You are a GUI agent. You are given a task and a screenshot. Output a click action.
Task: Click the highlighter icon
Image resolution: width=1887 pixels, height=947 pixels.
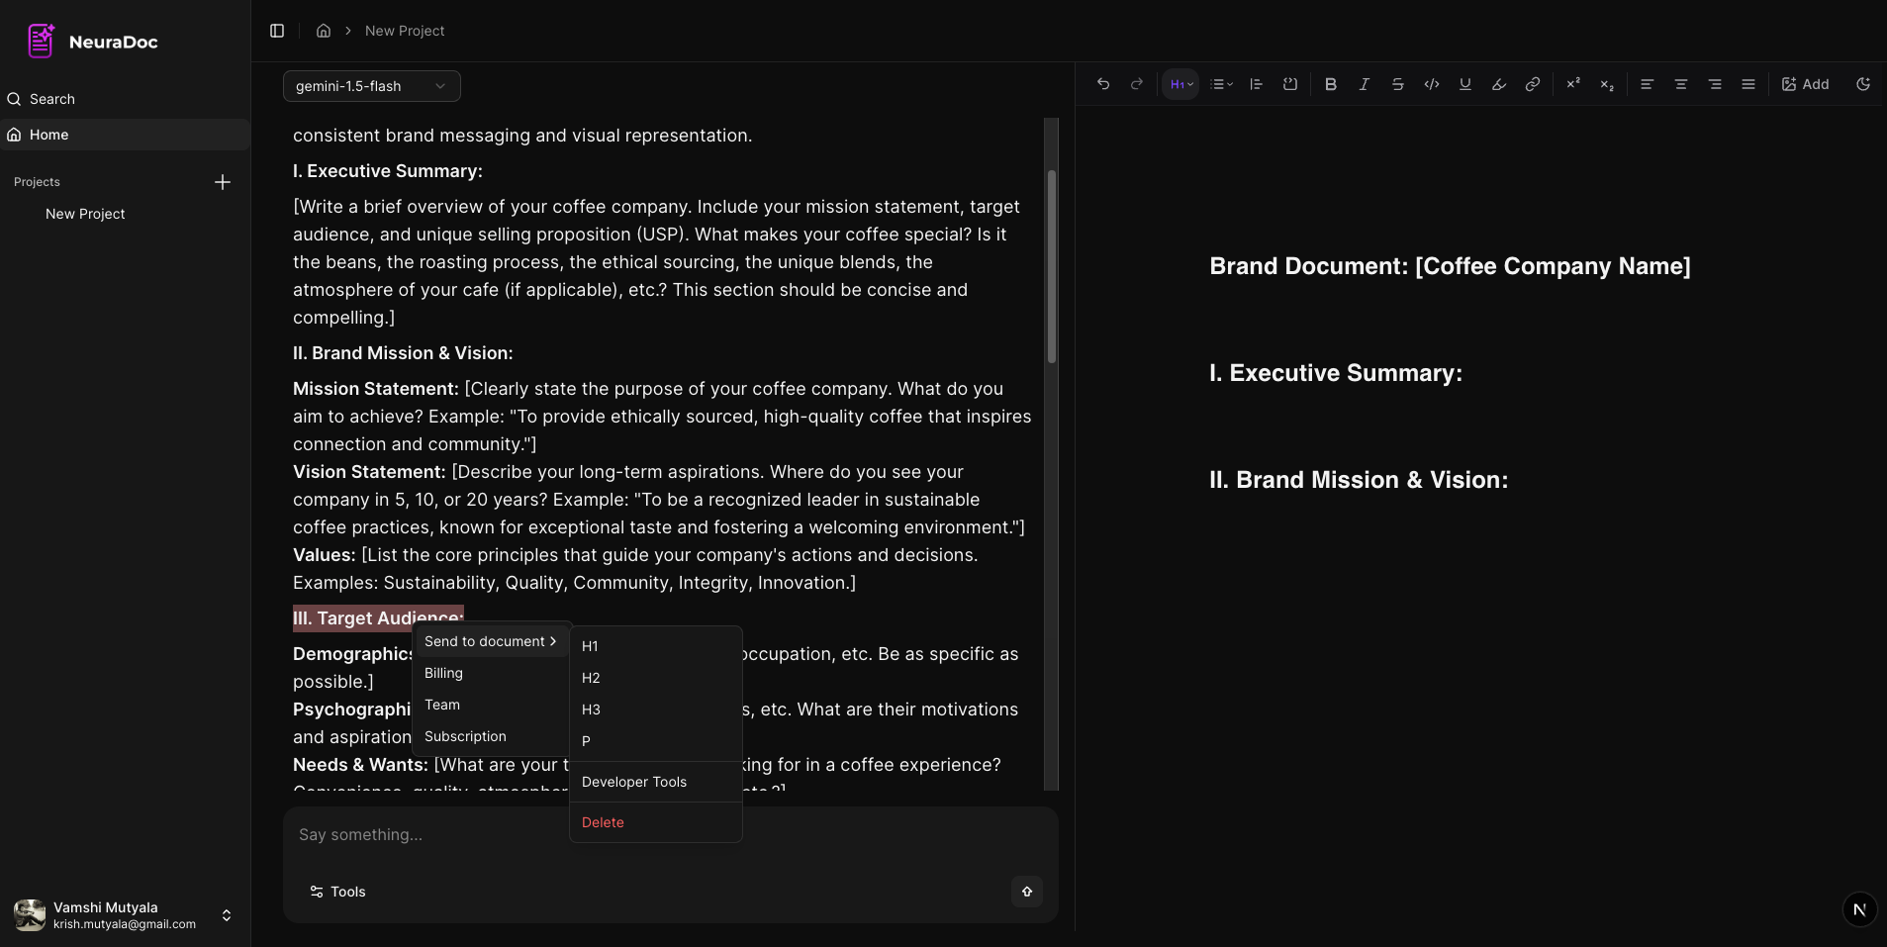click(x=1499, y=84)
